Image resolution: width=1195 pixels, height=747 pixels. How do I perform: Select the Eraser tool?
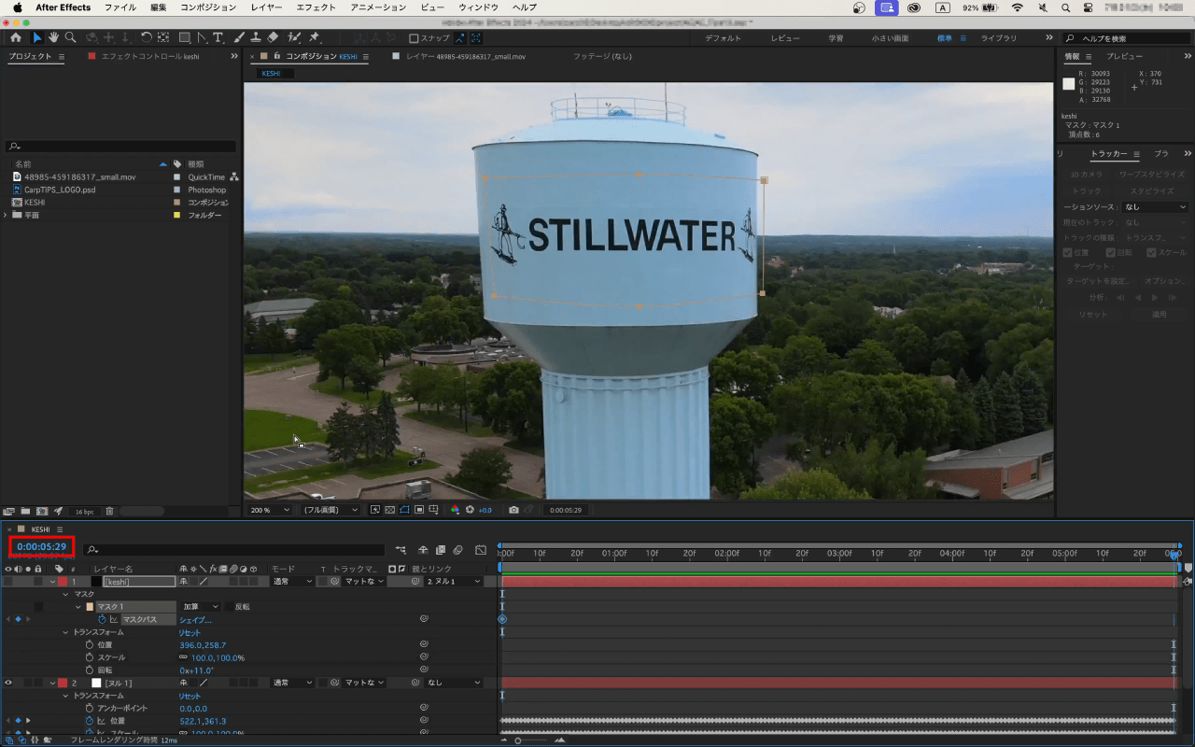tap(273, 38)
